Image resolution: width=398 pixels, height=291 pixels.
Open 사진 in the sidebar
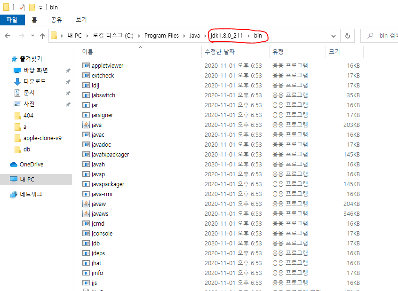29,104
